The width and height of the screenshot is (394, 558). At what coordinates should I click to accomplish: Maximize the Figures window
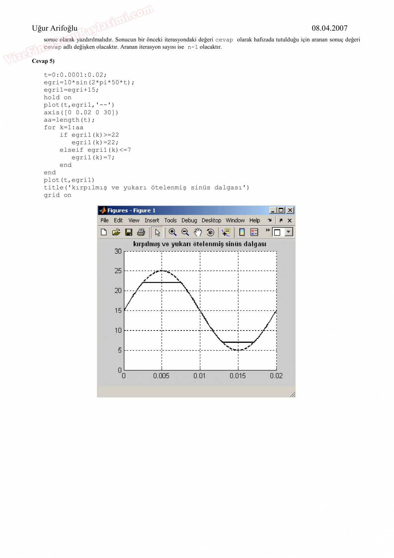pos(281,210)
